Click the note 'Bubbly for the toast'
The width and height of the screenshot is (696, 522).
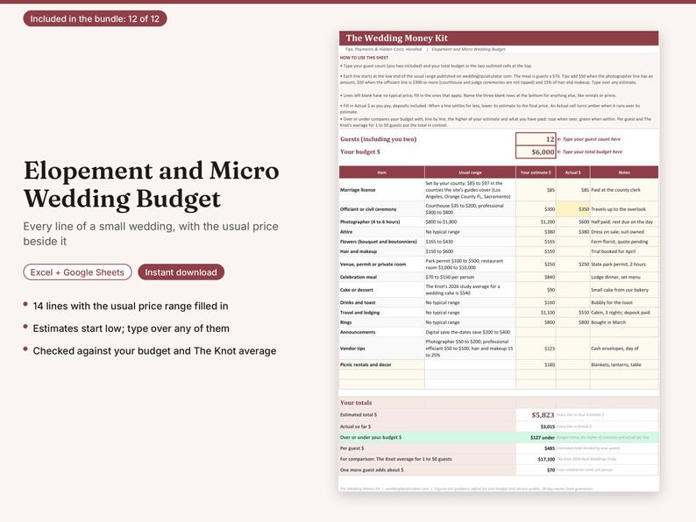tap(612, 302)
